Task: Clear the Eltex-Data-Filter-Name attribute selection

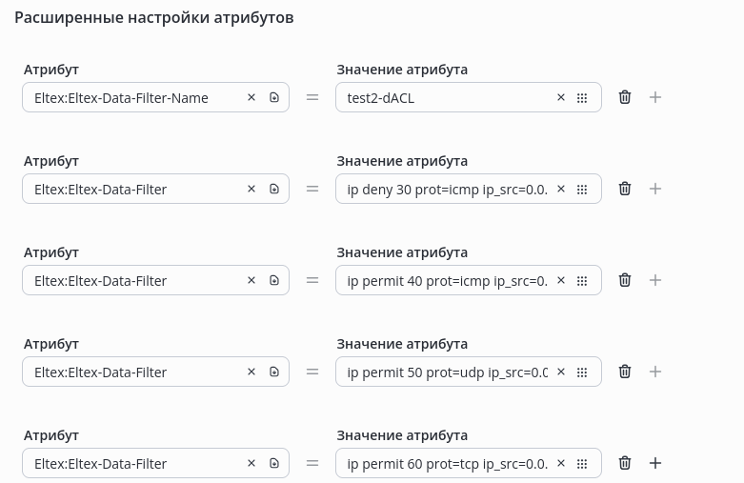Action: click(x=251, y=97)
